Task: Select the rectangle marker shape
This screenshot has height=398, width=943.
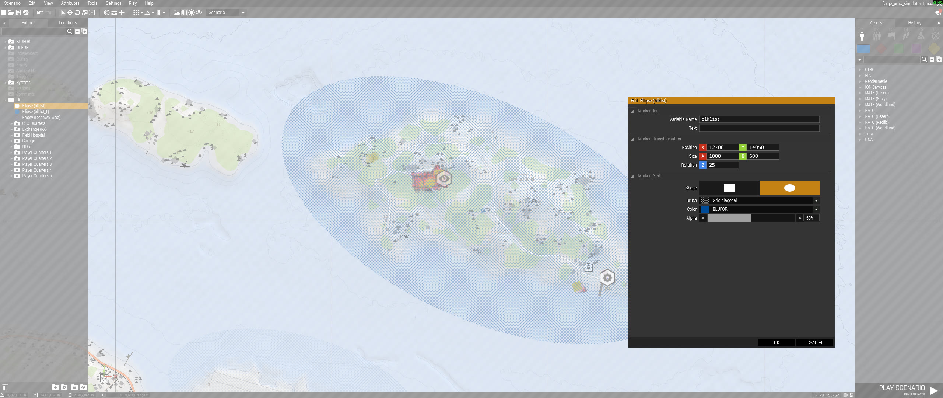Action: (x=729, y=188)
